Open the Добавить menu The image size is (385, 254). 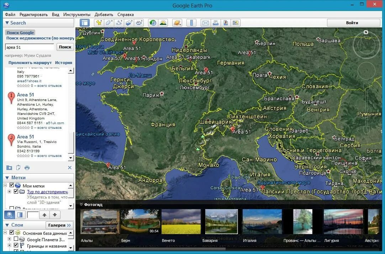(x=104, y=15)
